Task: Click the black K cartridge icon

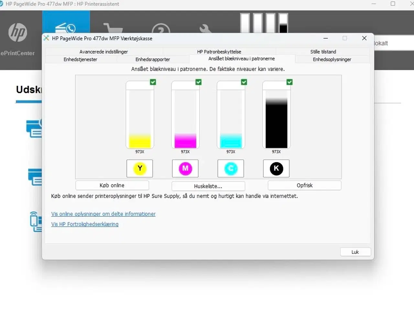Action: point(276,168)
